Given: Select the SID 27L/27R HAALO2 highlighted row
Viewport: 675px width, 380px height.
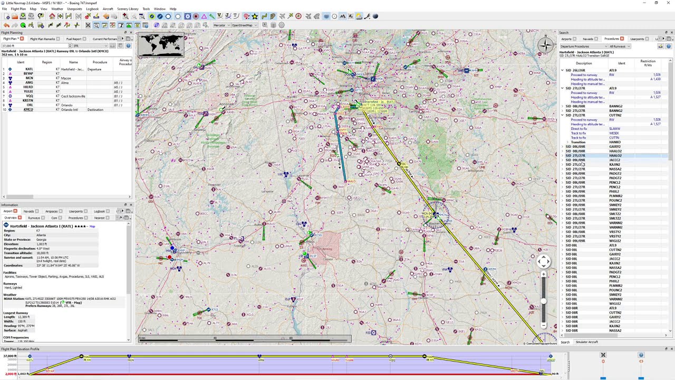Looking at the screenshot, I should [614, 156].
